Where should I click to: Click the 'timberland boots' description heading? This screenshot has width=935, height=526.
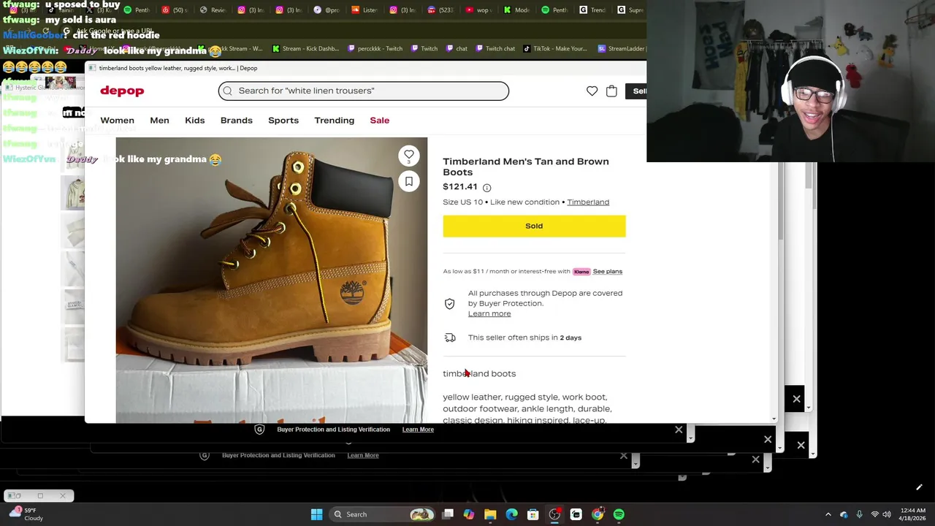point(479,374)
